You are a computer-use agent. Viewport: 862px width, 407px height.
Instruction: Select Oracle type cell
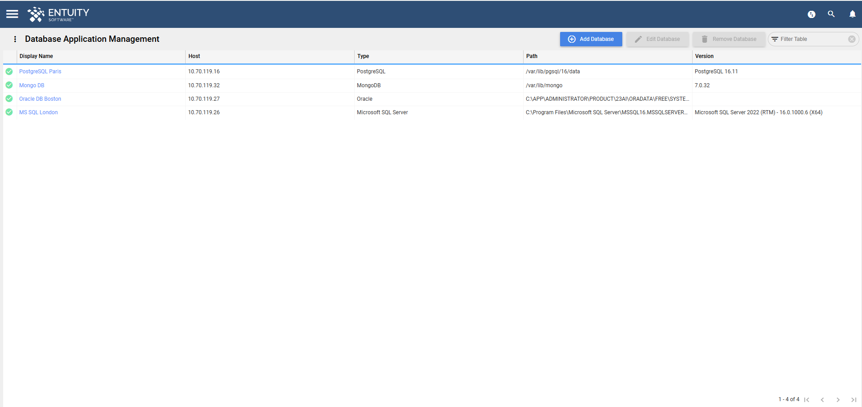(x=438, y=99)
